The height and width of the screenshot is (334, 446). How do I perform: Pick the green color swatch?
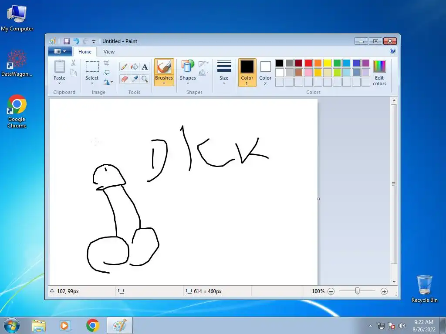[337, 63]
